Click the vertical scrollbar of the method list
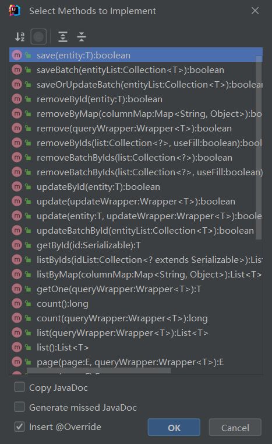 click(x=259, y=148)
